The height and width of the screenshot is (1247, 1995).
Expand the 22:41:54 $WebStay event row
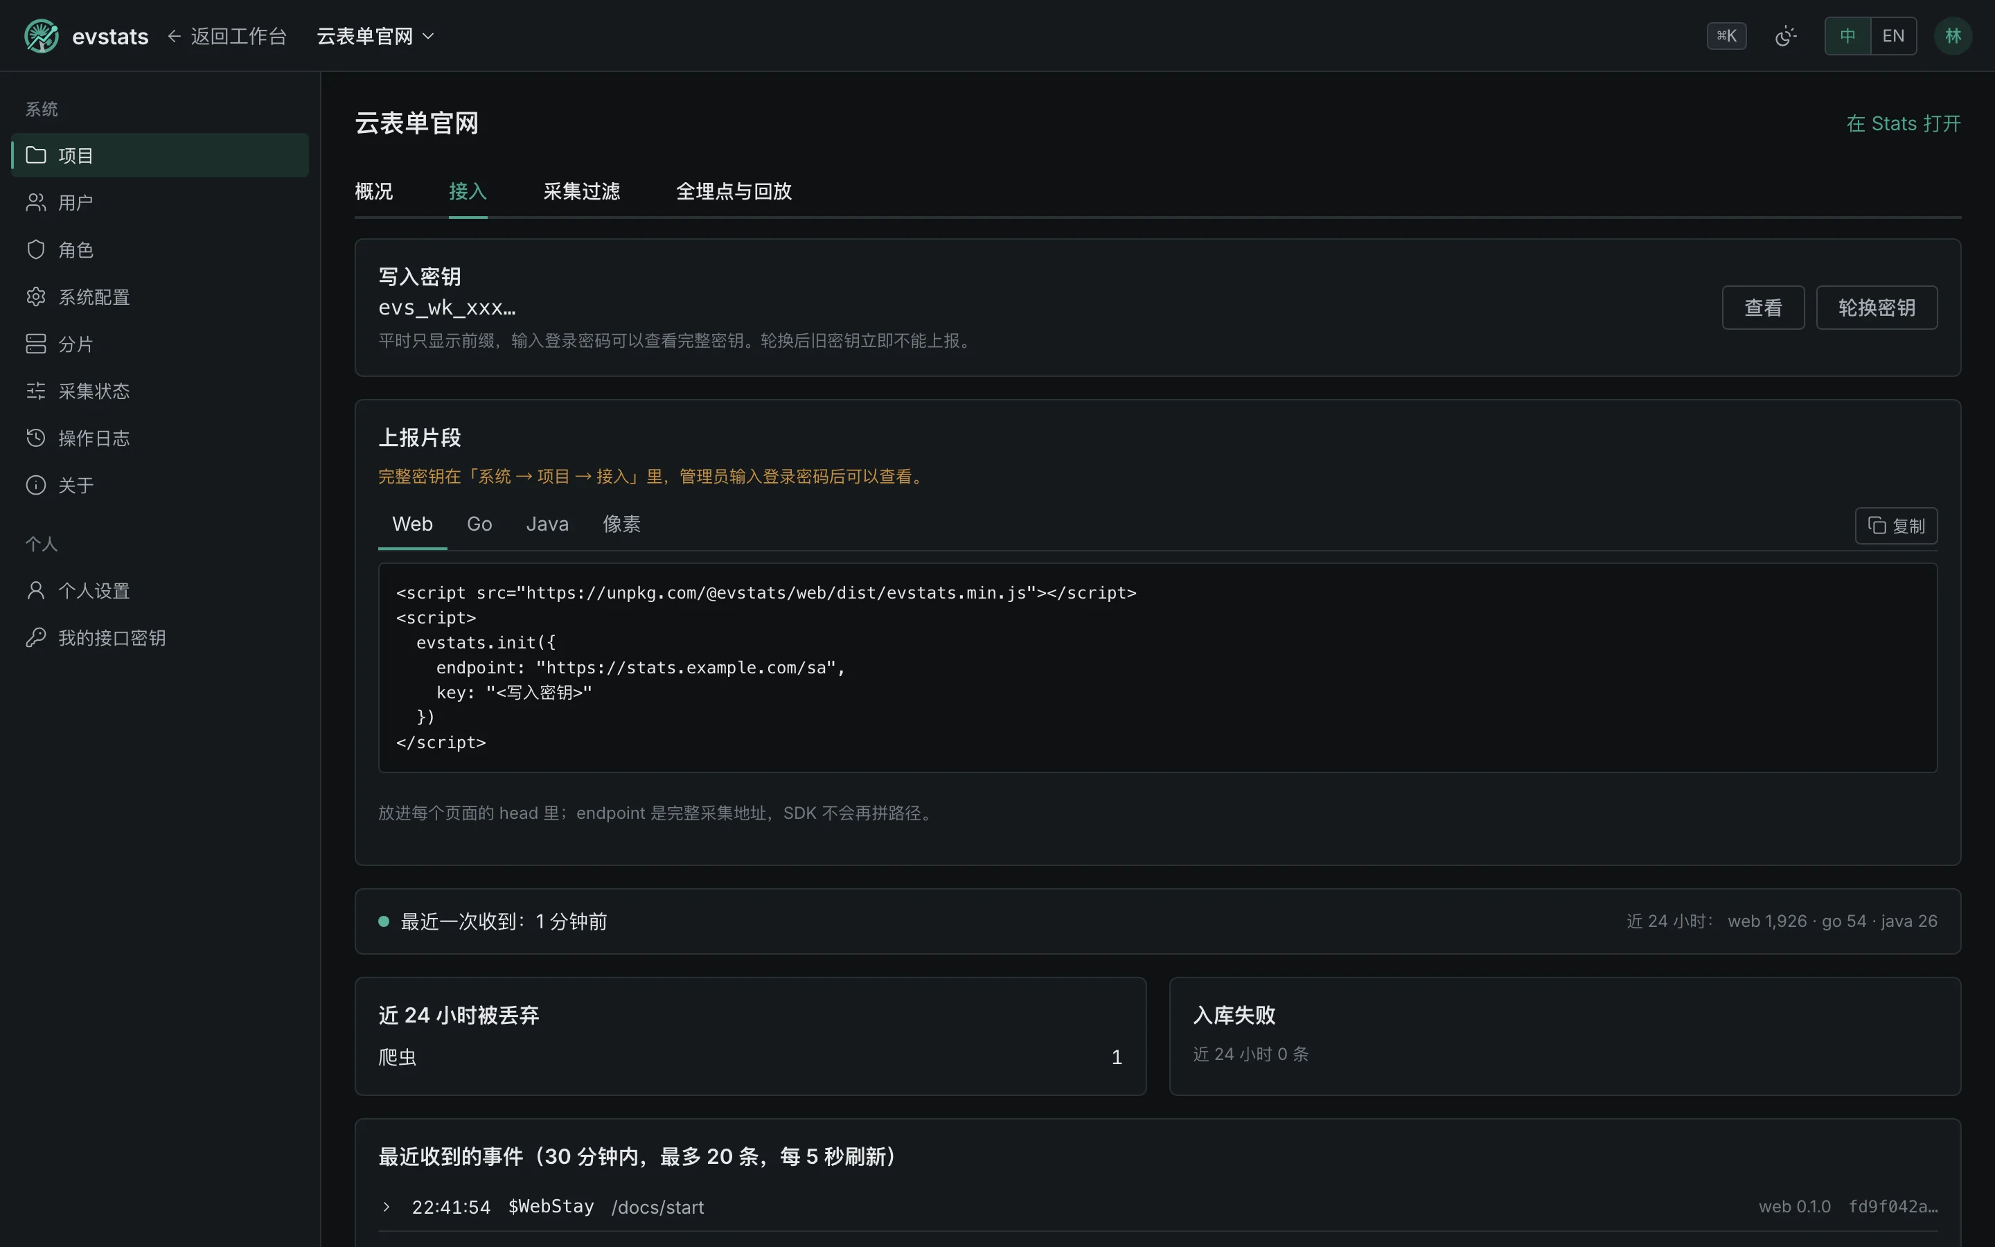[1158, 1207]
